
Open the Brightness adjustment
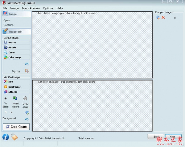tap(16, 87)
